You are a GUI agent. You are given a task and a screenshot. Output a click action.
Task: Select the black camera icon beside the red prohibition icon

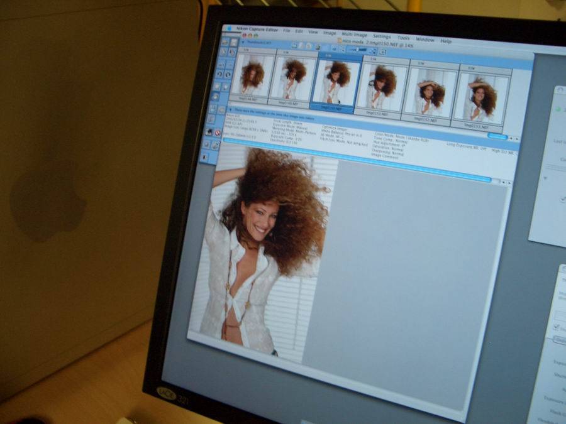tap(209, 131)
